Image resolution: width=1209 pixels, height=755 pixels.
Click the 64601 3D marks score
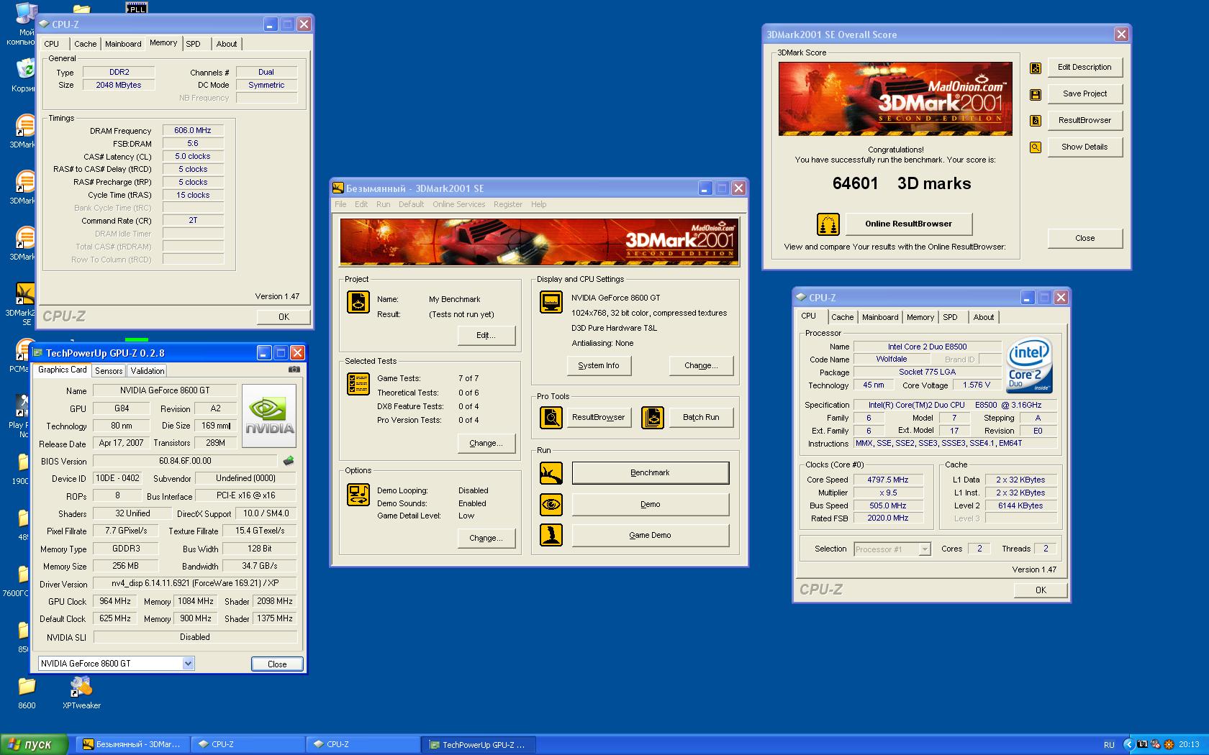(x=901, y=183)
